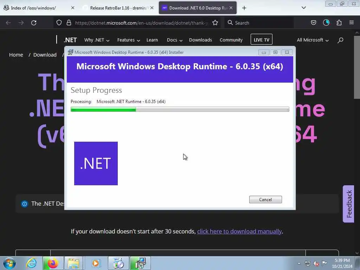Click the muted volume tray icon

point(316,263)
